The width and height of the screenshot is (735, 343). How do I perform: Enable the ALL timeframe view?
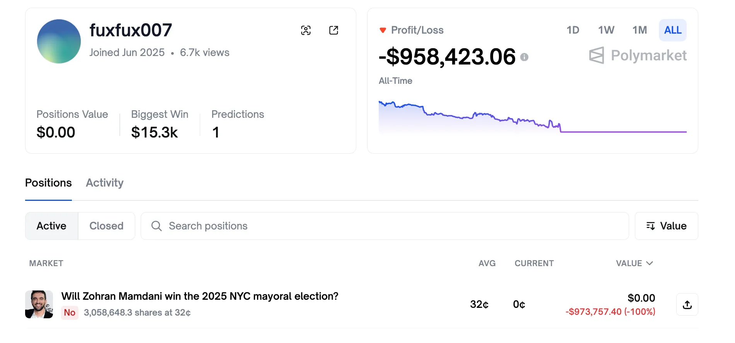pyautogui.click(x=672, y=30)
